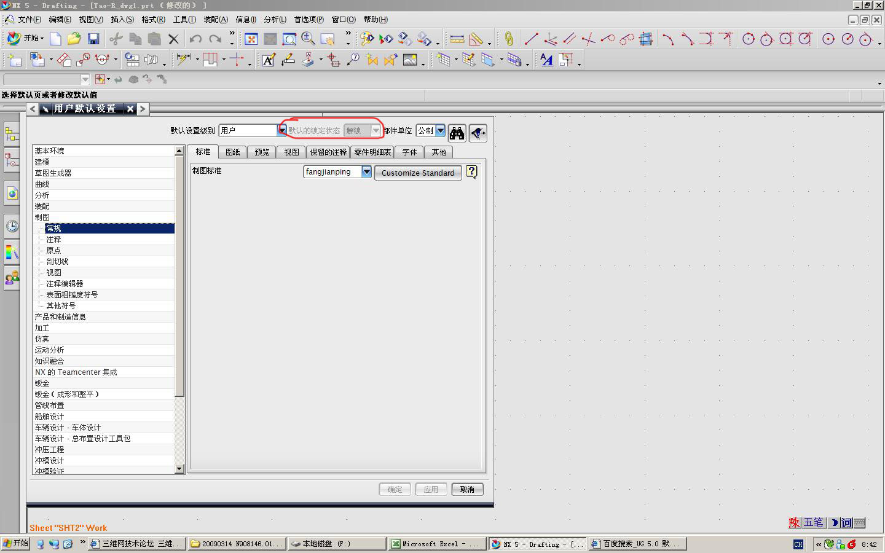Expand the circle tools toolbar options arrow
This screenshot has width=885, height=553.
[x=879, y=42]
